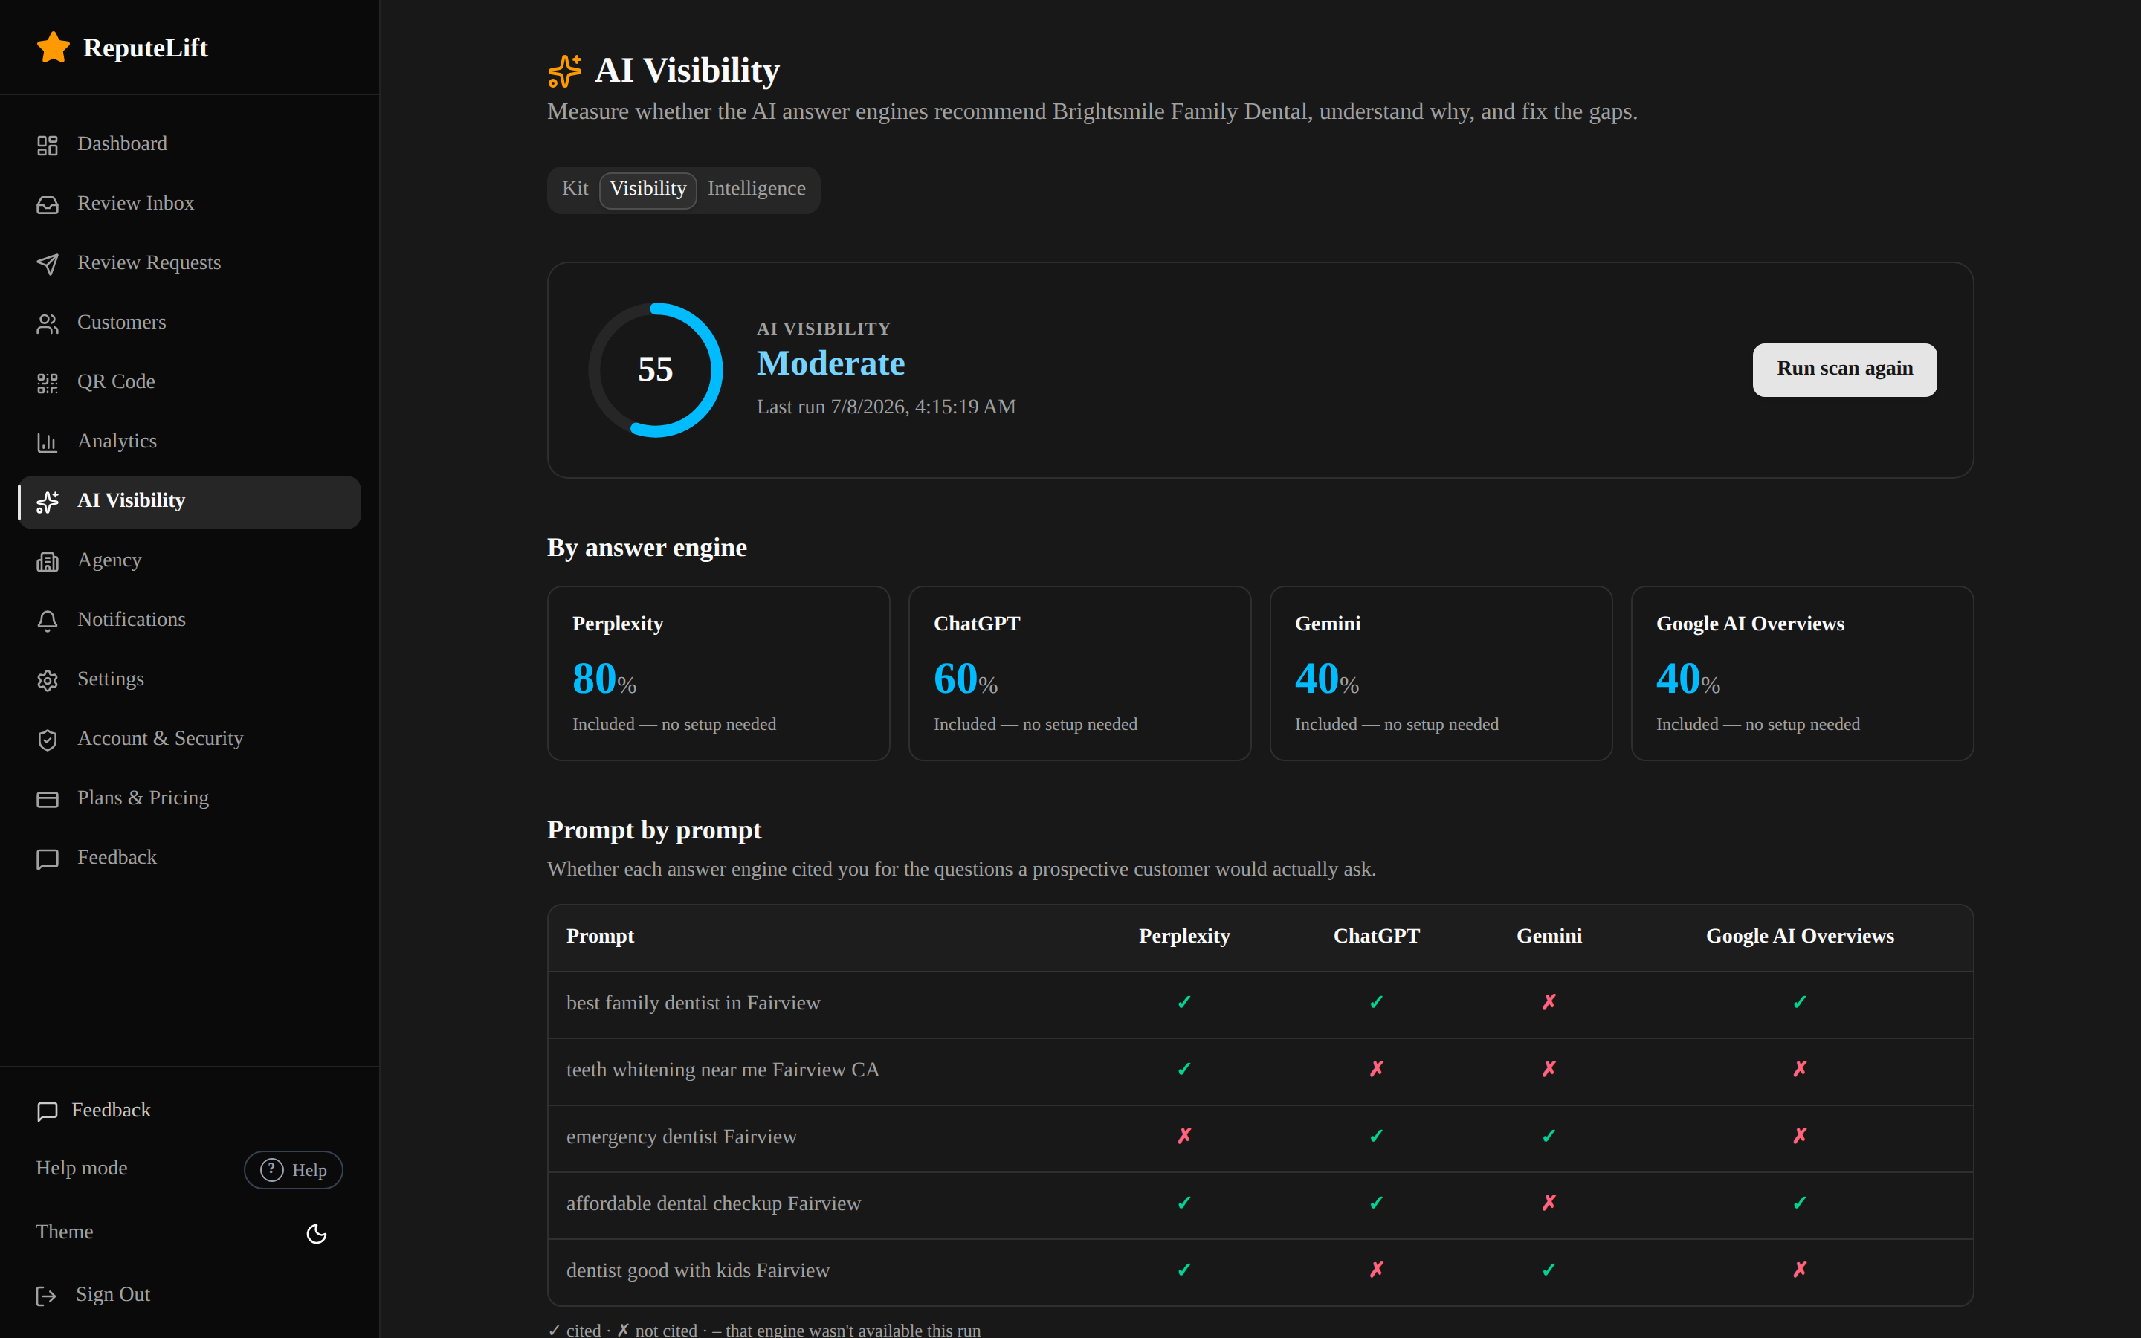Click Google AI Overviews check for affordable checkup
This screenshot has width=2141, height=1338.
(1800, 1203)
